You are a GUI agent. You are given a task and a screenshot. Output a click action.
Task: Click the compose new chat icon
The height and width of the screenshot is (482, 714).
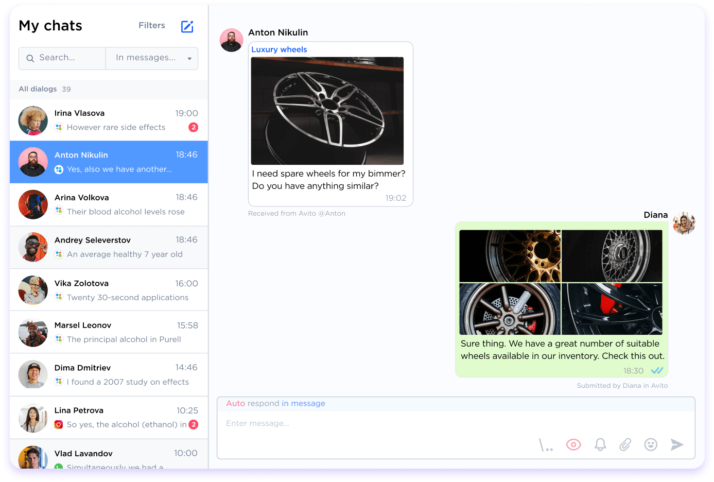pyautogui.click(x=187, y=26)
